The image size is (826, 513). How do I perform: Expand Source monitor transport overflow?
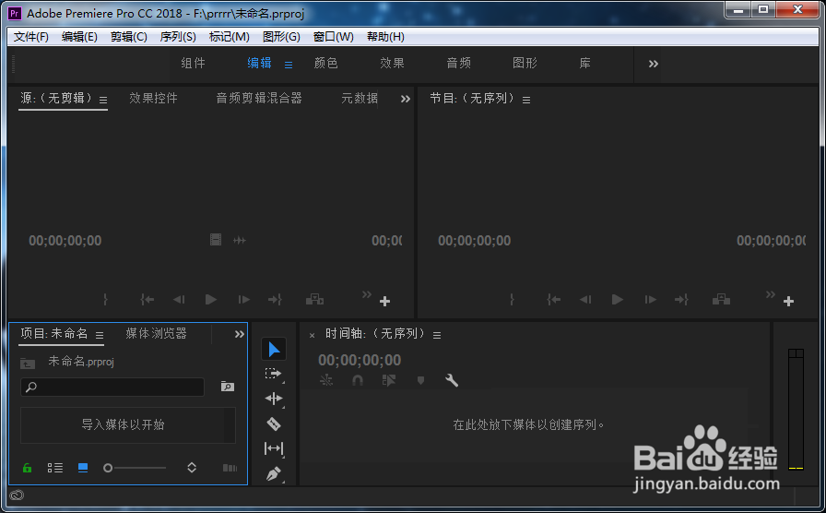(367, 294)
